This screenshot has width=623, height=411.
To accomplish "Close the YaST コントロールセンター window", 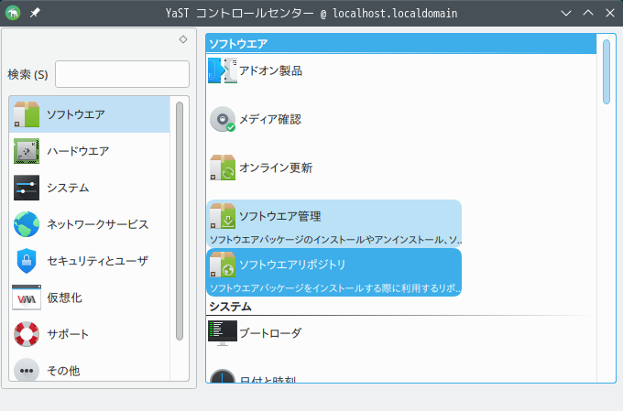I will (610, 13).
